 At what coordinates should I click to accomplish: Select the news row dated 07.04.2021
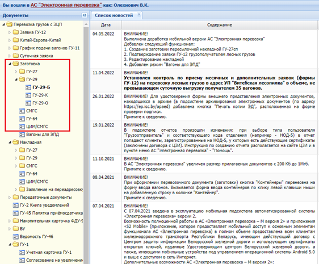(x=204, y=233)
